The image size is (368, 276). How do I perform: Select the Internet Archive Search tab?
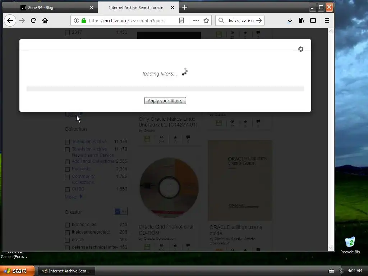pos(138,8)
